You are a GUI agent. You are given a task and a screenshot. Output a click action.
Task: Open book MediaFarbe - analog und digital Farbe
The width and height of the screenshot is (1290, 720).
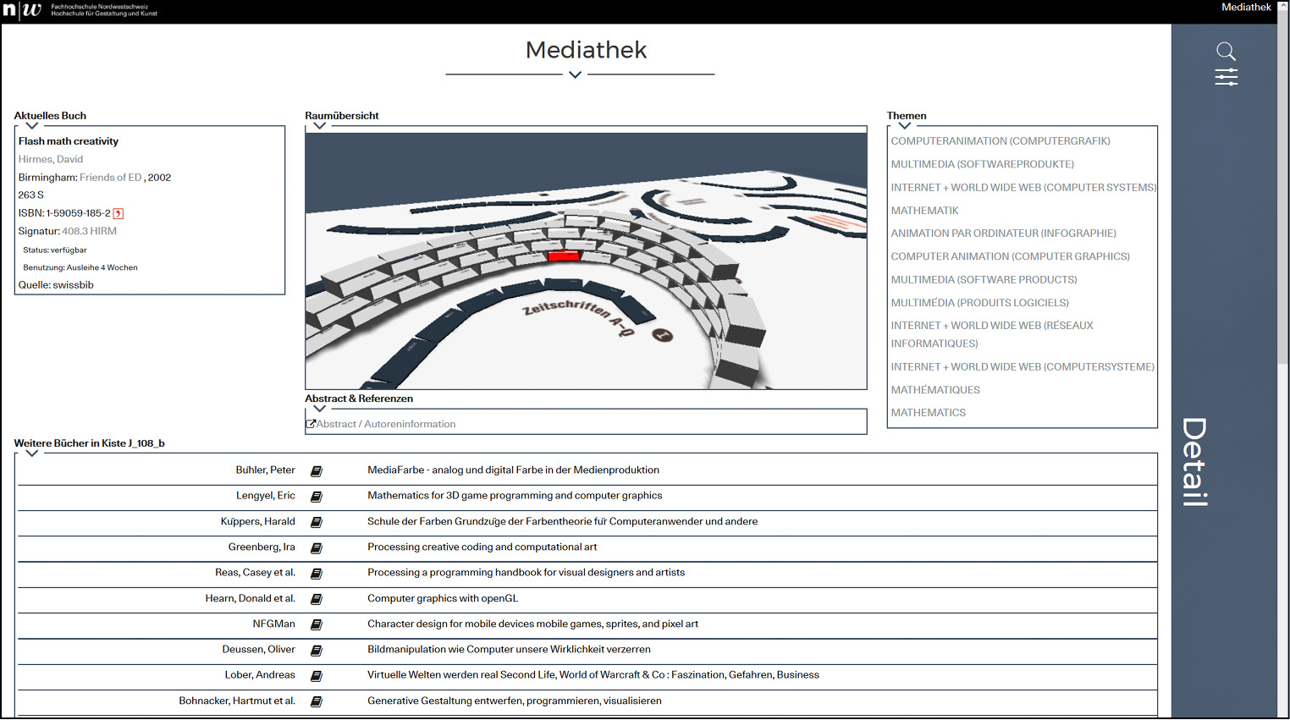pos(513,470)
